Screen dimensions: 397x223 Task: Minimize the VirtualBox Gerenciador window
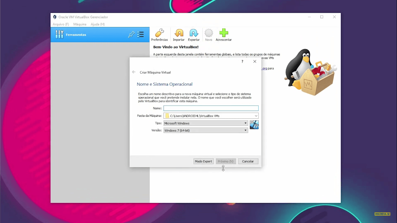309,17
